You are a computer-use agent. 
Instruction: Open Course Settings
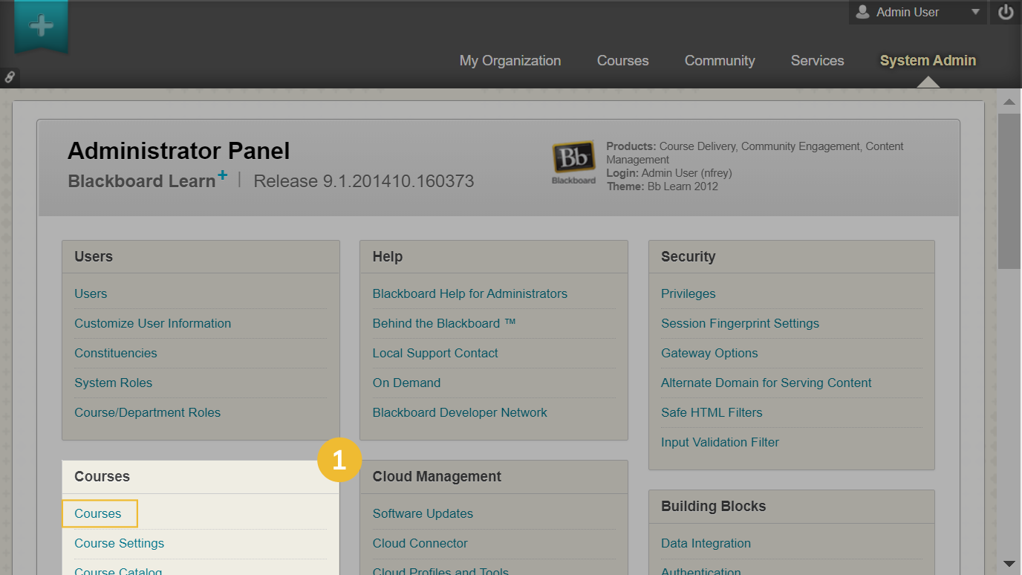click(x=119, y=544)
